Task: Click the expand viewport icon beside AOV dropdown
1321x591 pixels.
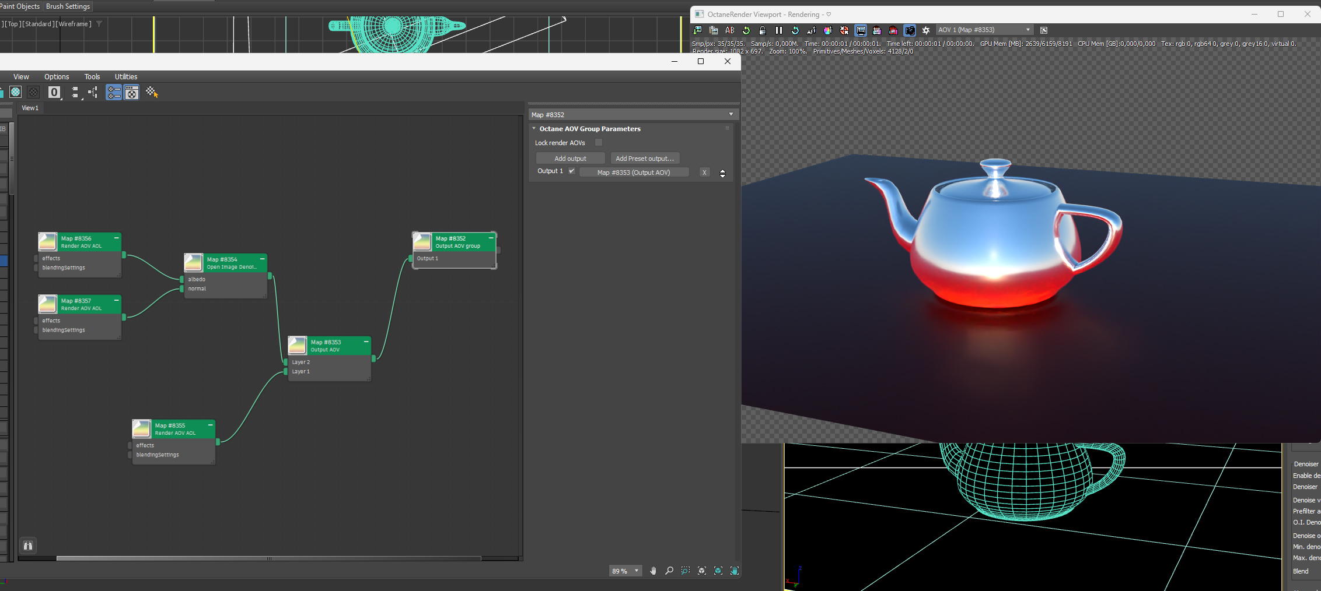Action: (1044, 30)
